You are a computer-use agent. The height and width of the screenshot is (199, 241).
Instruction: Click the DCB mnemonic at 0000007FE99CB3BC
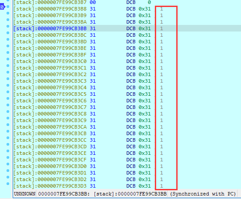click(x=131, y=35)
